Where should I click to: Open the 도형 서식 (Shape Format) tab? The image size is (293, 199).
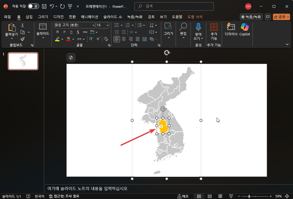click(x=194, y=17)
